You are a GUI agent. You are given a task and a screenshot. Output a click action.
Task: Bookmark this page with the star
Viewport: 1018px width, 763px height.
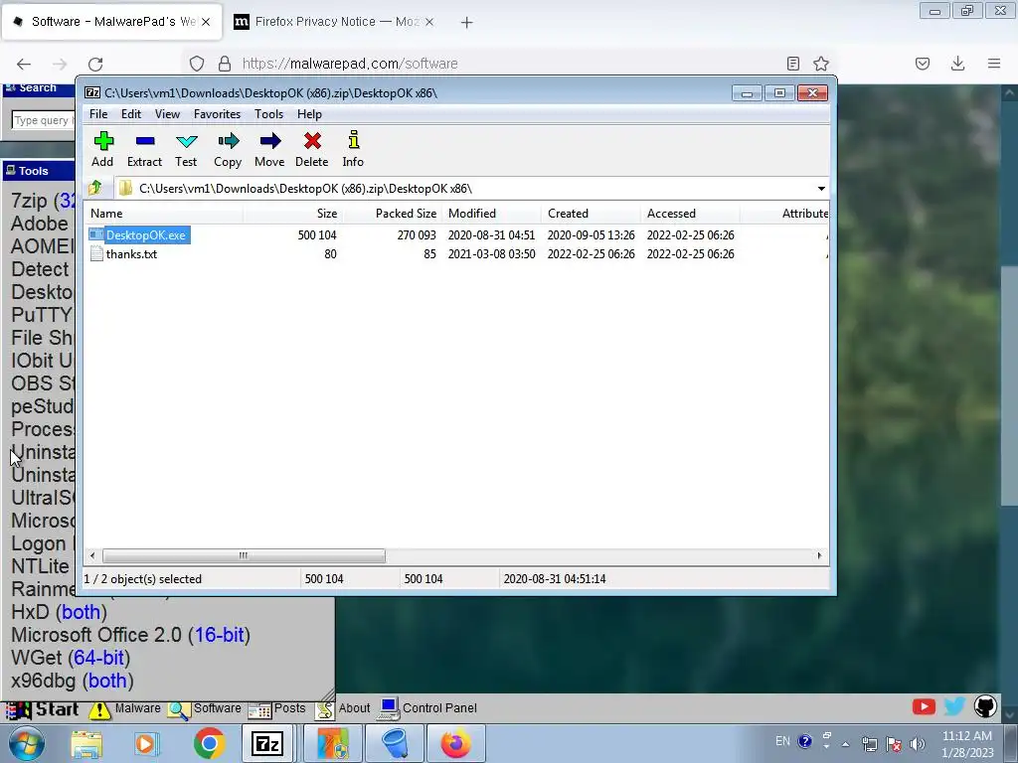click(x=821, y=64)
